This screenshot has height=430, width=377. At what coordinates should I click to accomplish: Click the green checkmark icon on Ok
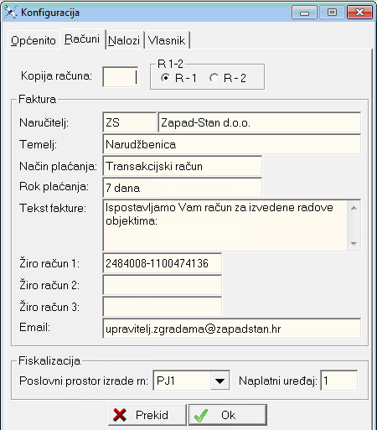201,415
